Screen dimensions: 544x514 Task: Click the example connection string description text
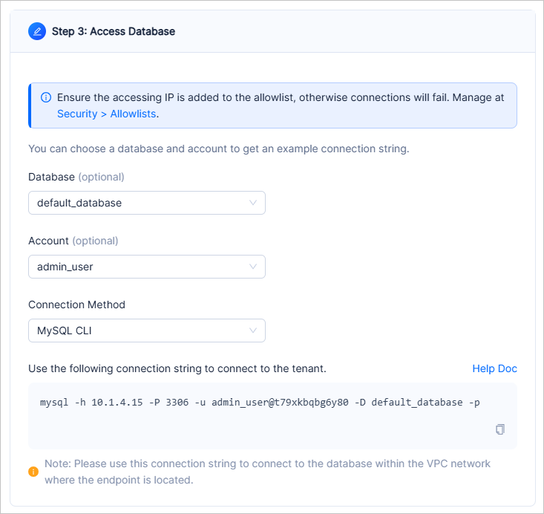tap(218, 149)
